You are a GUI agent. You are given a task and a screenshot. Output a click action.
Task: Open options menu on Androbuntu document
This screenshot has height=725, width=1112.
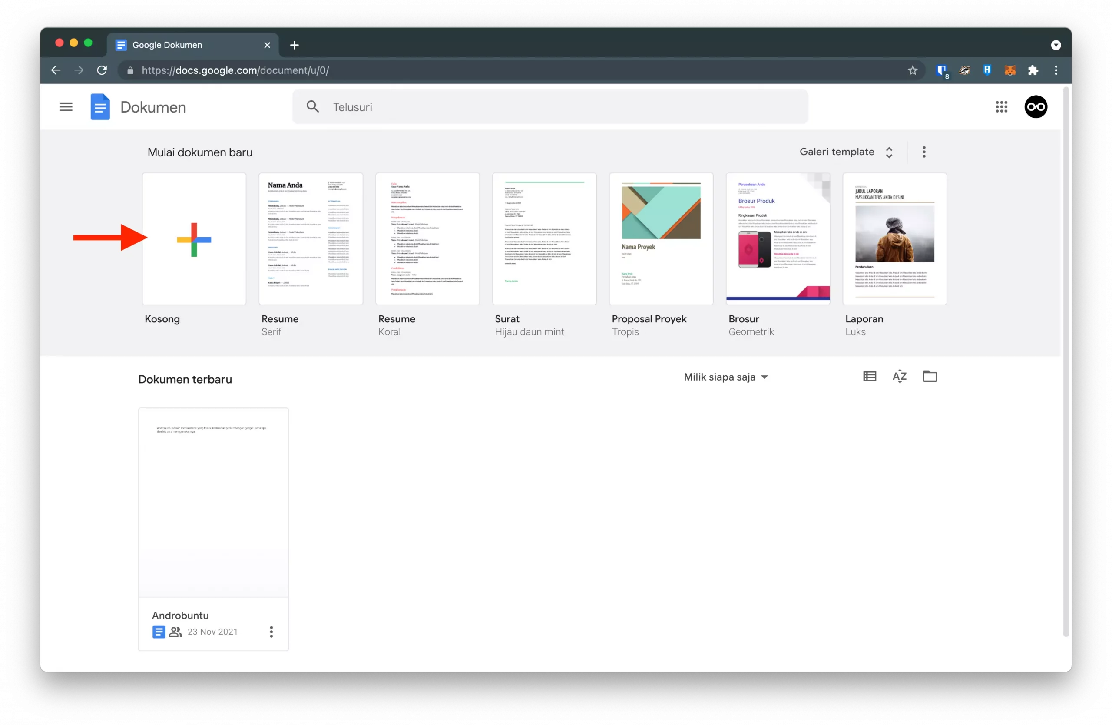pos(271,632)
